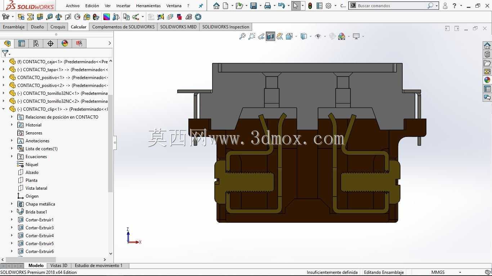
Task: Open Section Properties tool
Action: [68, 17]
